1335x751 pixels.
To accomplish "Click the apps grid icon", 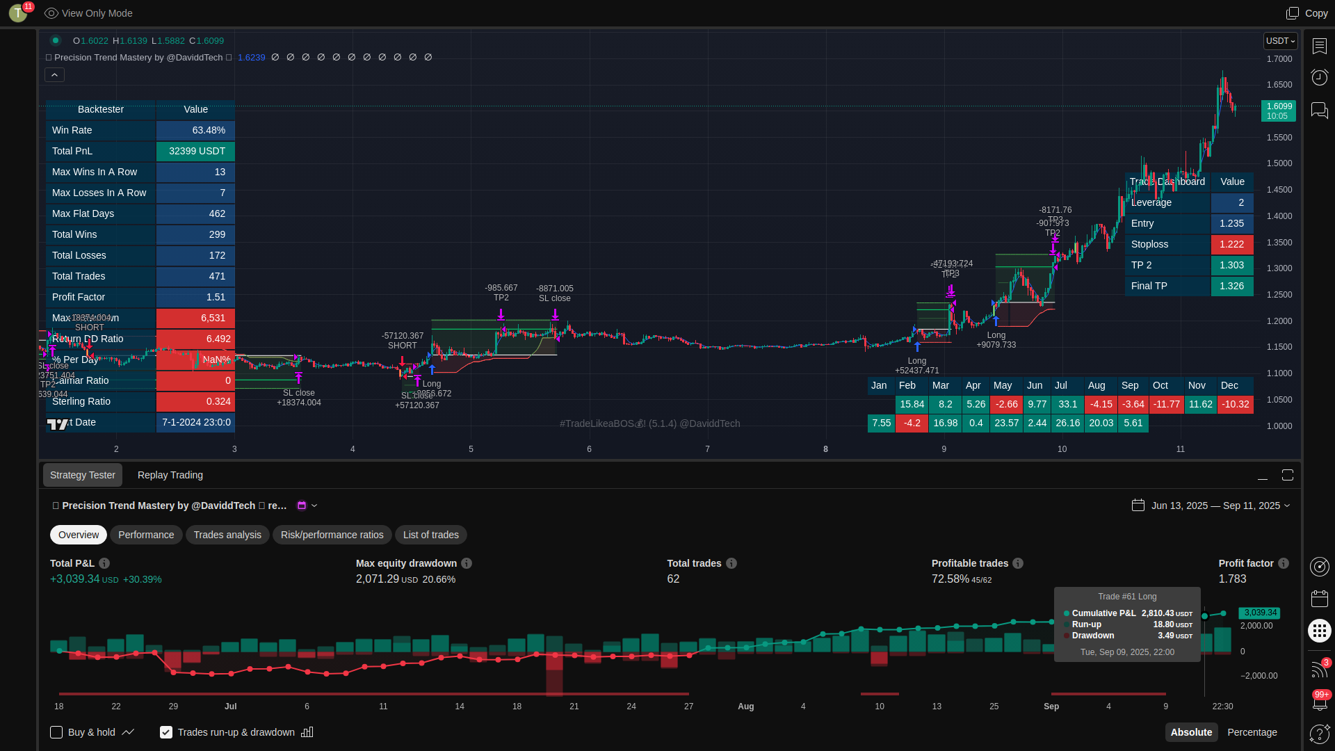I will click(1319, 631).
